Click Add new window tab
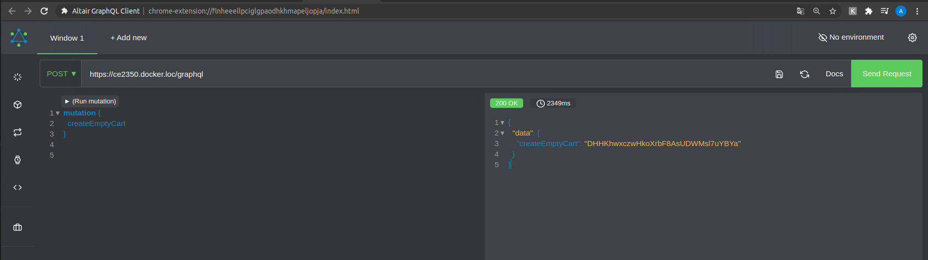Screen dimensions: 928x260 pos(128,38)
